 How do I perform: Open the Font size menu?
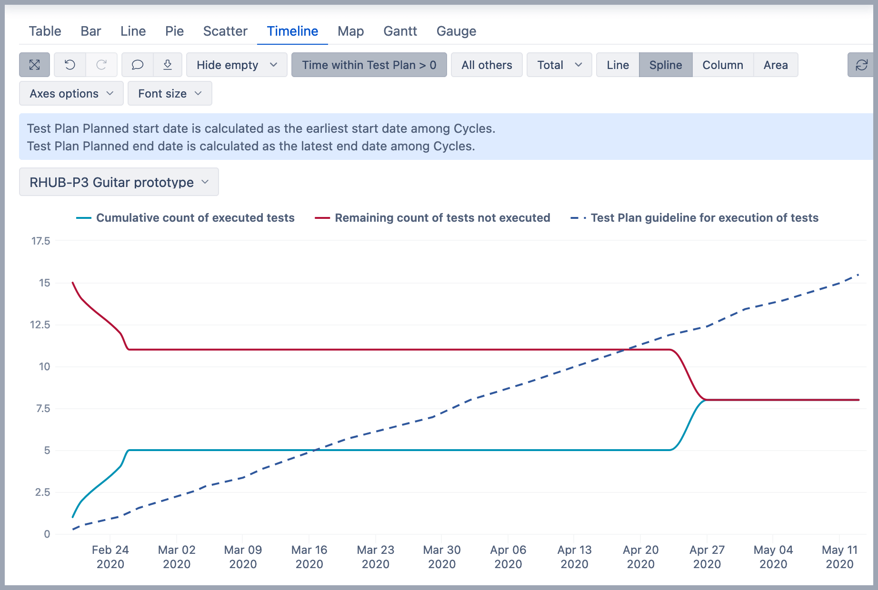click(170, 93)
